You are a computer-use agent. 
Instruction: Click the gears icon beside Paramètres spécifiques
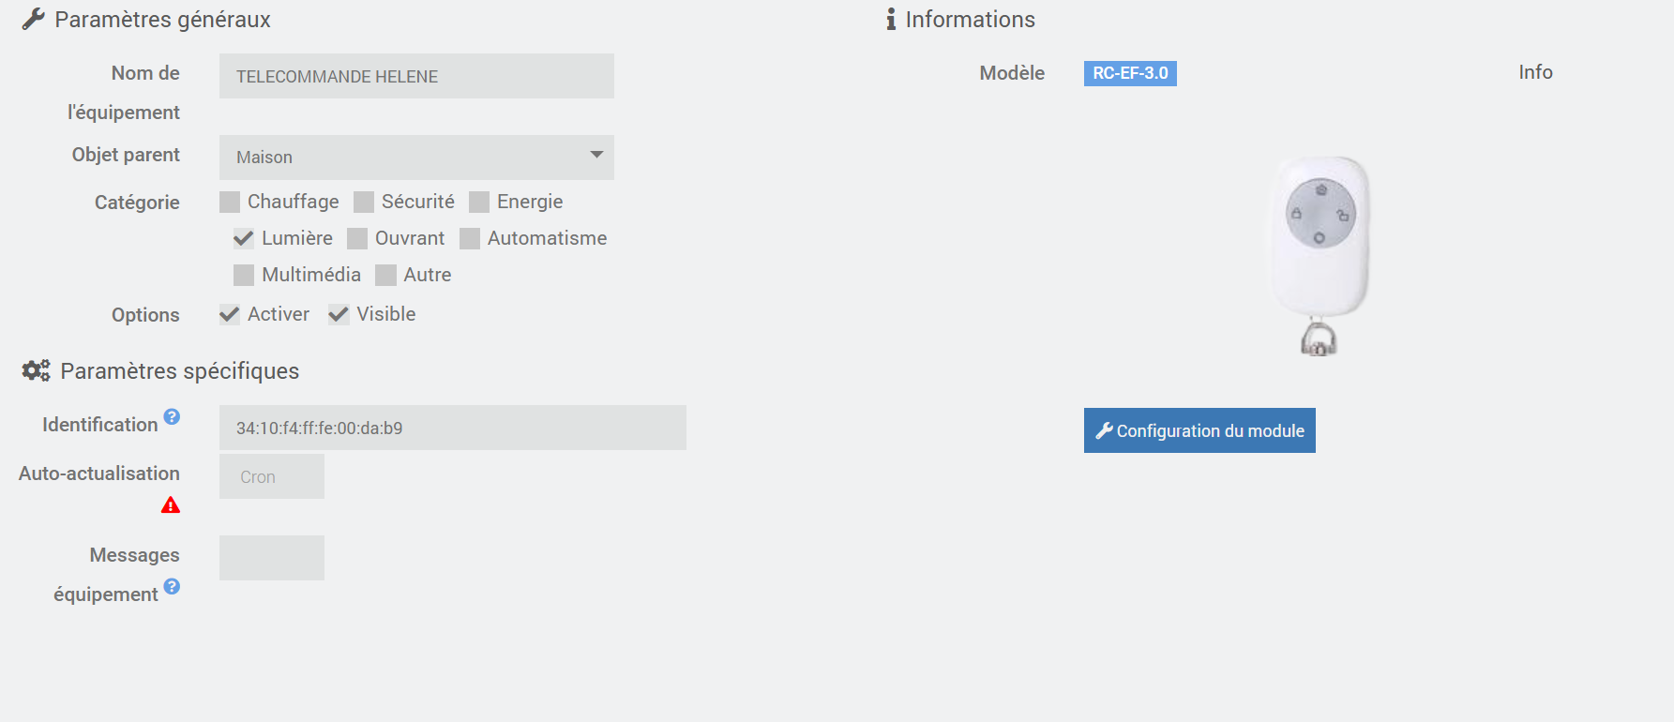[36, 371]
